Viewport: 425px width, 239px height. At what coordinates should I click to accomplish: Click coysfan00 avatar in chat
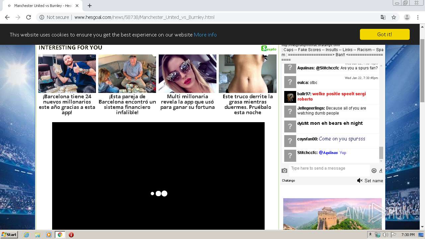(x=290, y=141)
